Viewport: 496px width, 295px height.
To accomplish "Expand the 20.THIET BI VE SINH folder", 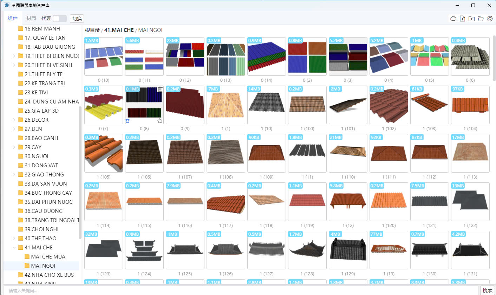I will [x=14, y=65].
